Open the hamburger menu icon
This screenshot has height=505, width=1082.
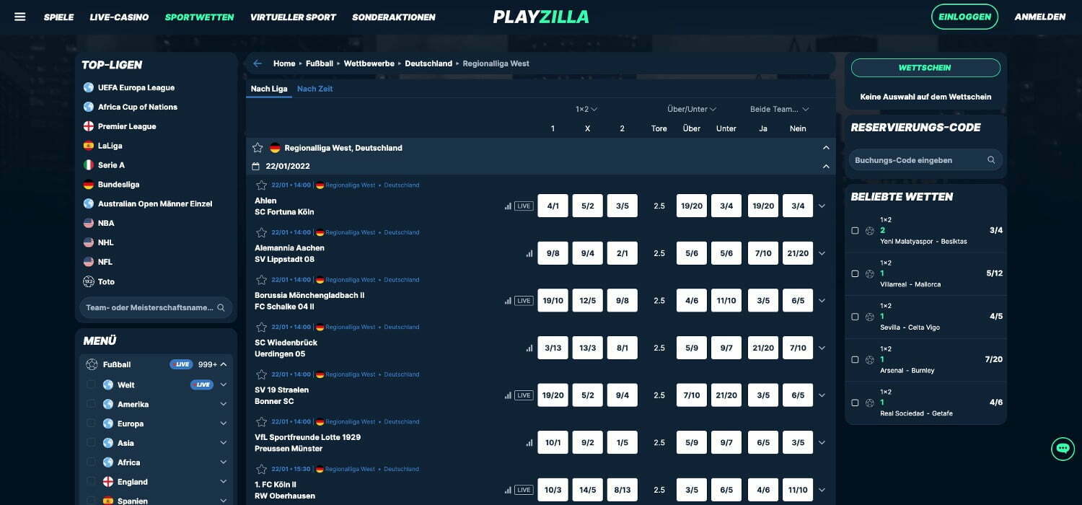(19, 17)
